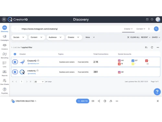
Task: Open results more options ellipsis
Action: (158, 47)
